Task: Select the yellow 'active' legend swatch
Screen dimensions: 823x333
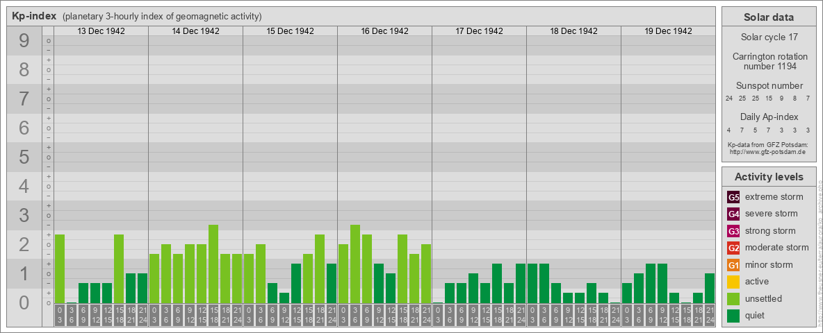Action: [x=733, y=282]
